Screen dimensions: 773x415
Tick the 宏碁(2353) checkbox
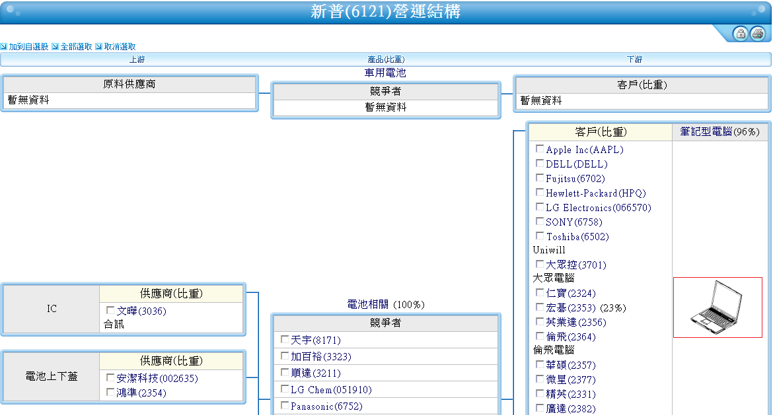pyautogui.click(x=540, y=307)
